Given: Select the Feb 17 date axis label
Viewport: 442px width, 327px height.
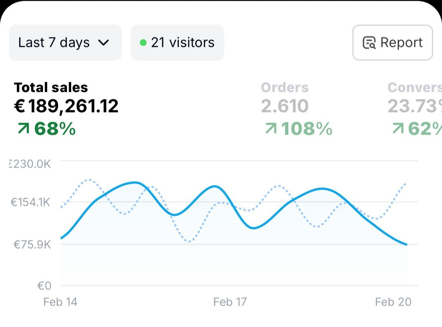Looking at the screenshot, I should 230,302.
